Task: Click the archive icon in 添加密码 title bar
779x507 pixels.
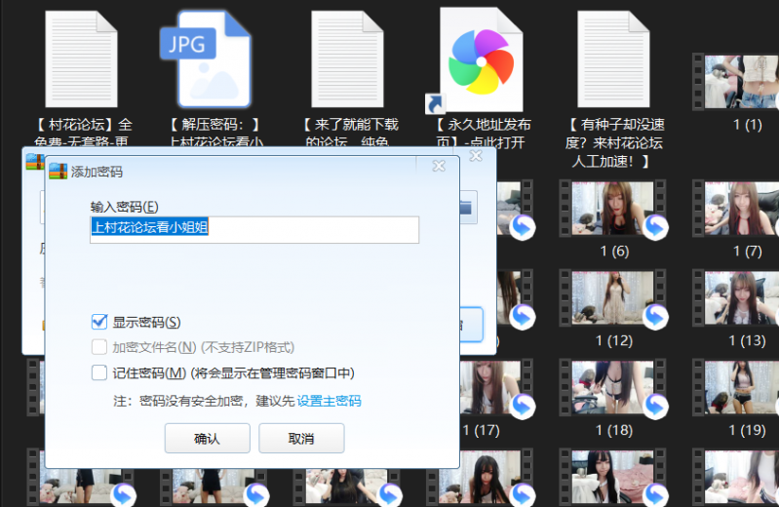Action: 58,172
